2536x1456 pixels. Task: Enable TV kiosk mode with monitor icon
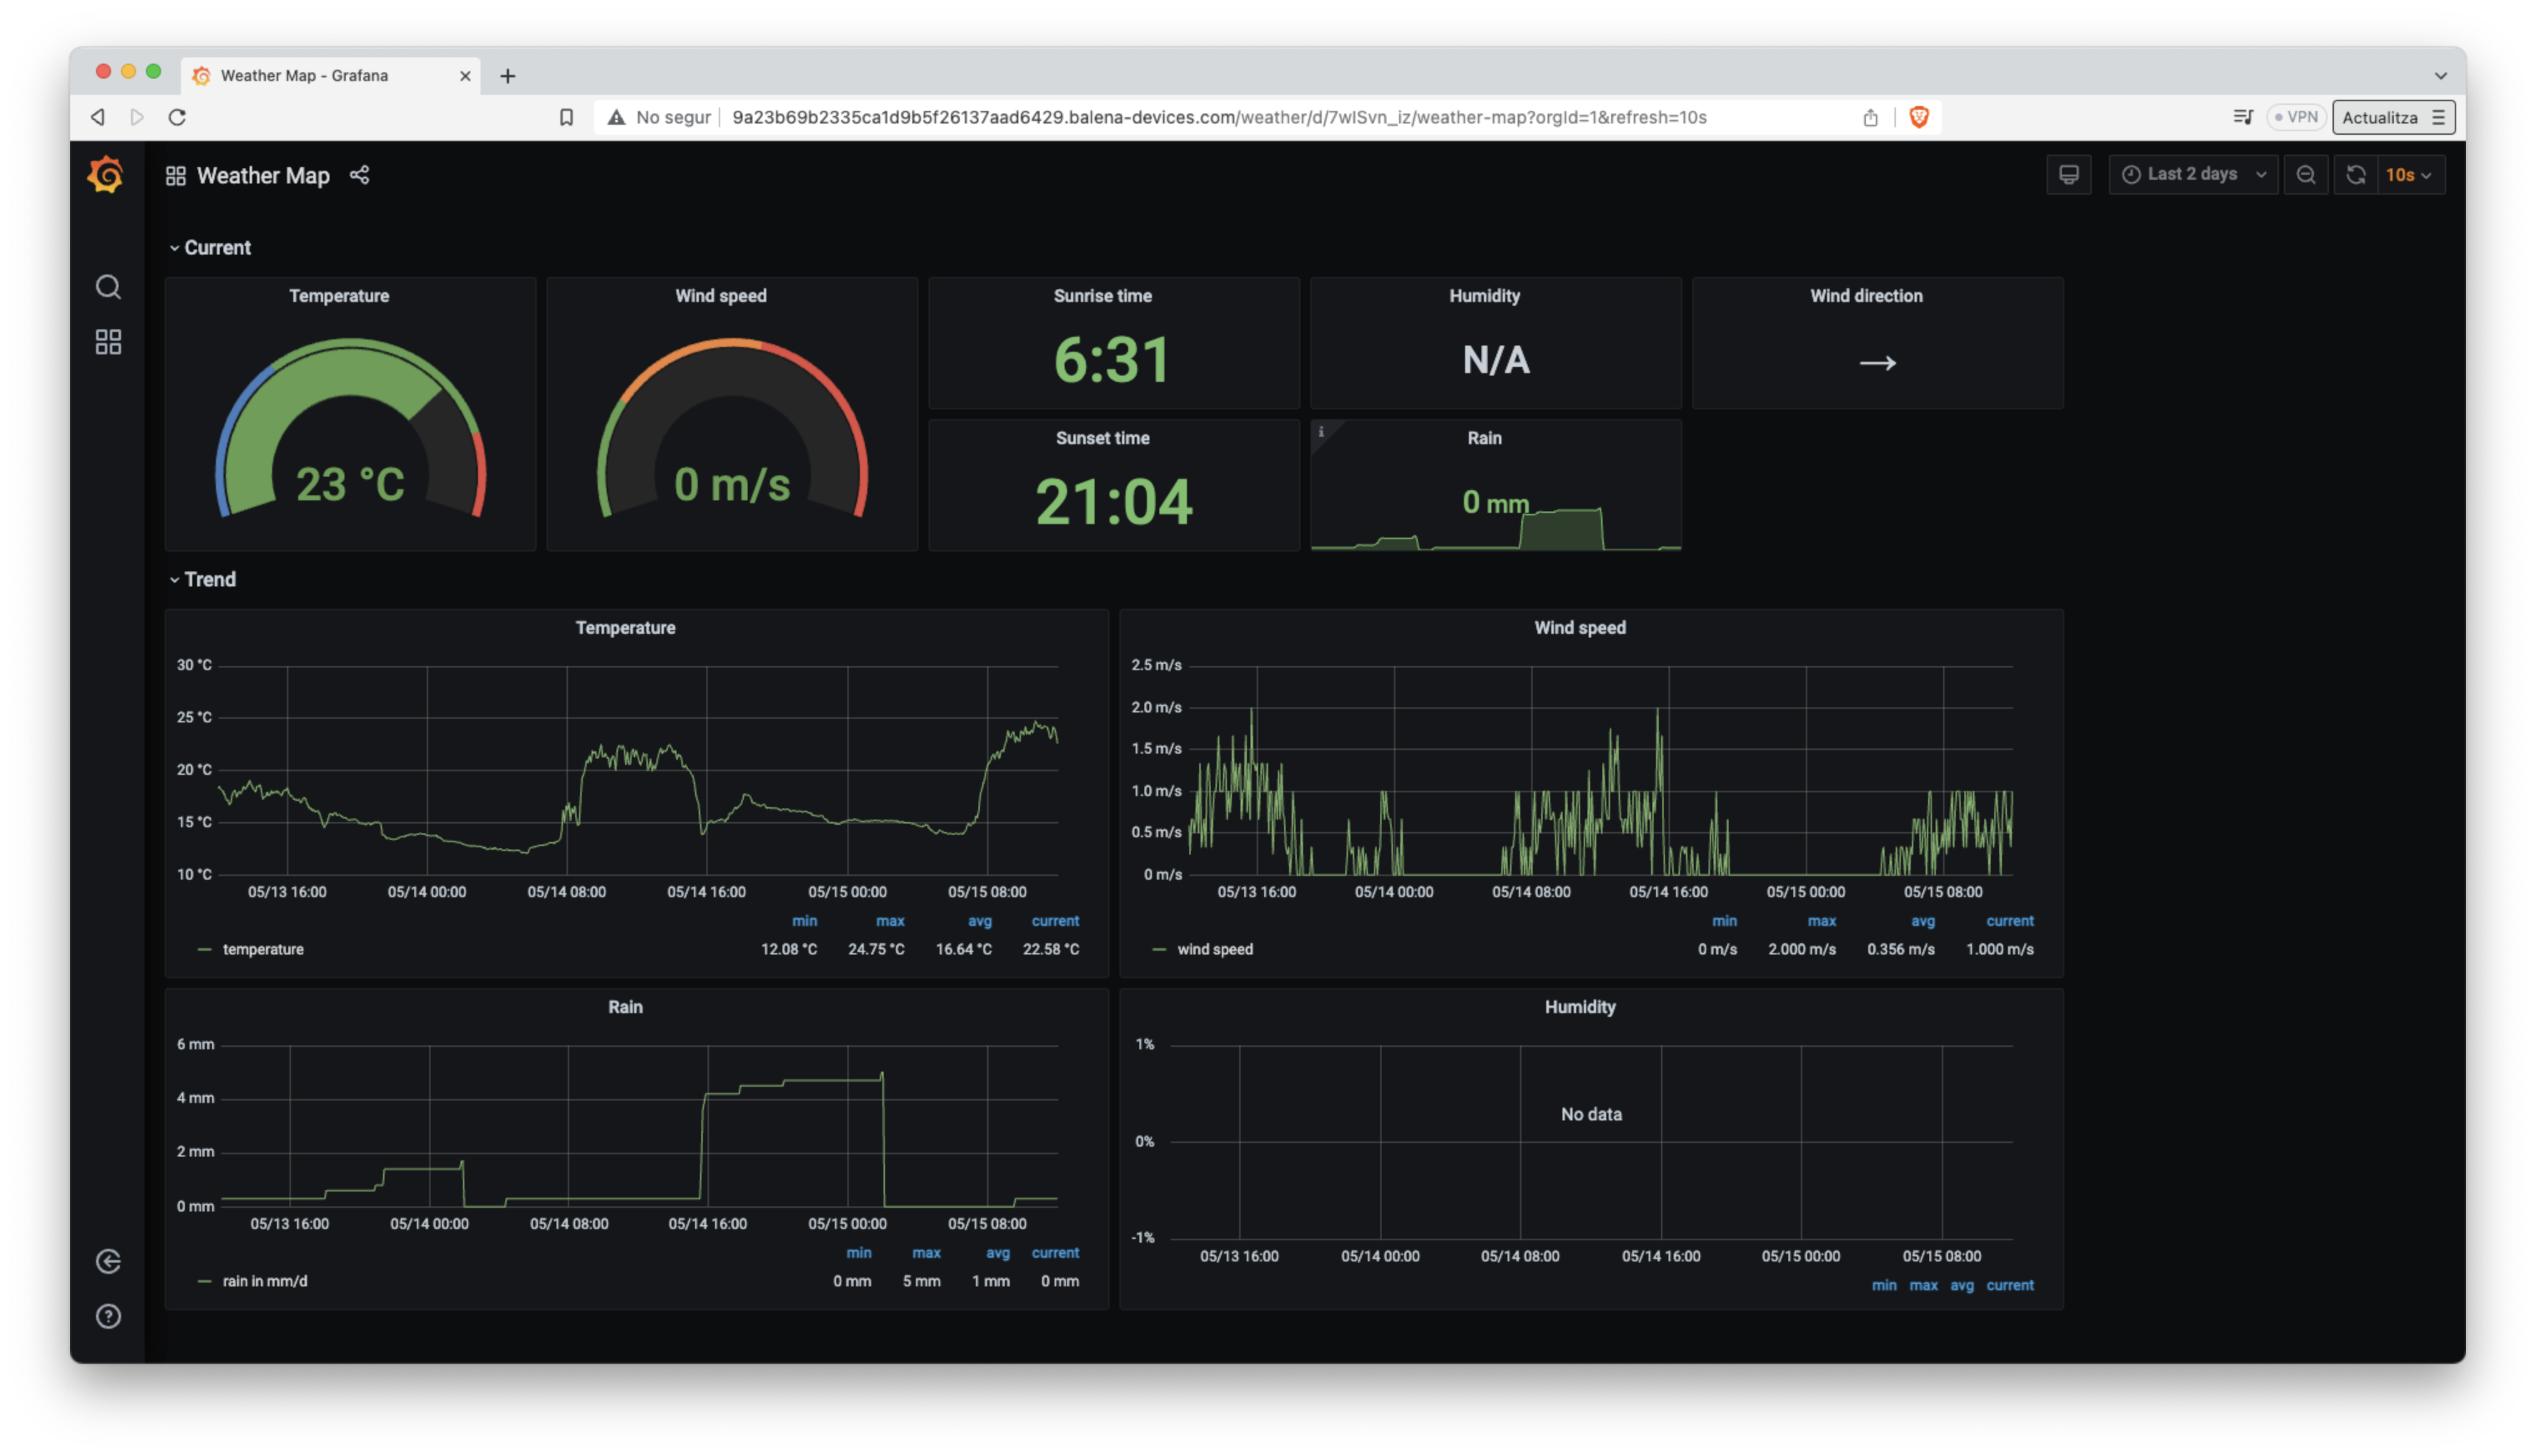[x=2069, y=174]
